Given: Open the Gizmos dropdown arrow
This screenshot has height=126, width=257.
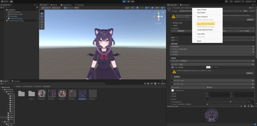Looking at the screenshot, I should tap(164, 8).
